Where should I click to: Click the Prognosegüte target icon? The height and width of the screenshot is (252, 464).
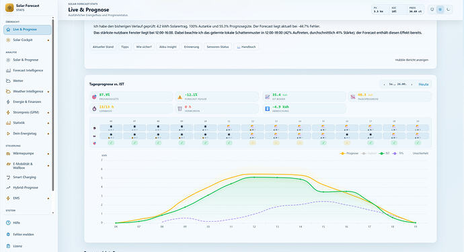tap(94, 97)
